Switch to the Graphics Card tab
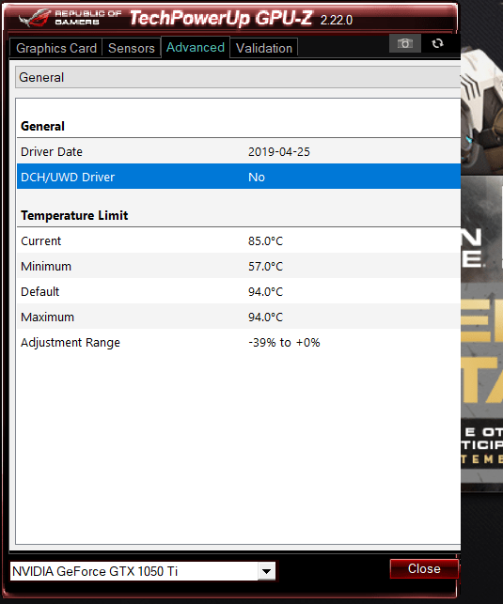The image size is (503, 604). click(x=55, y=48)
